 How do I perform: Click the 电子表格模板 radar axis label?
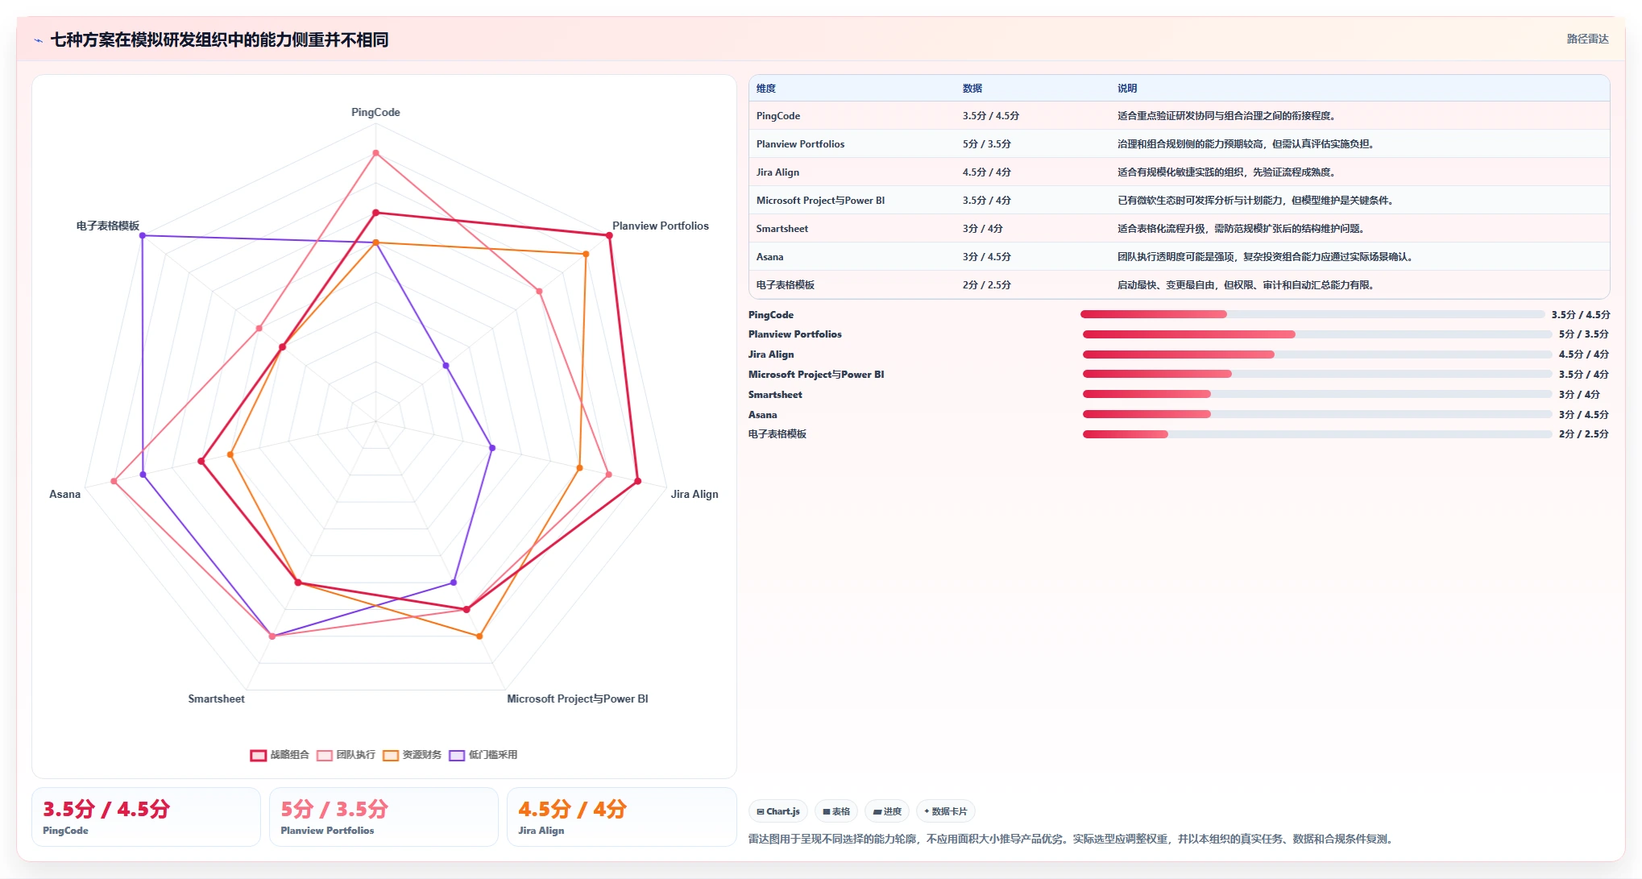[x=108, y=226]
